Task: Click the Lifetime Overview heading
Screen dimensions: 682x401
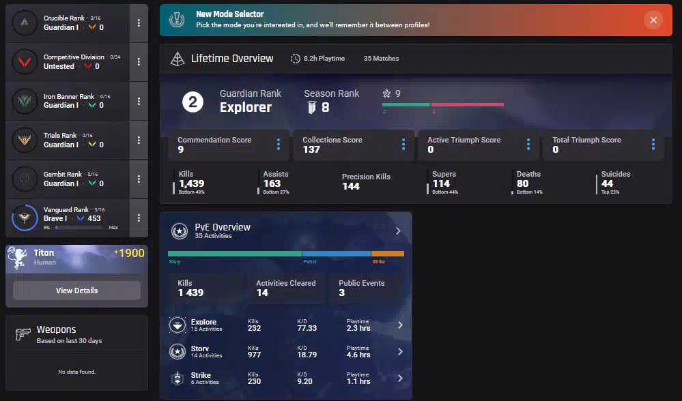Action: (232, 59)
